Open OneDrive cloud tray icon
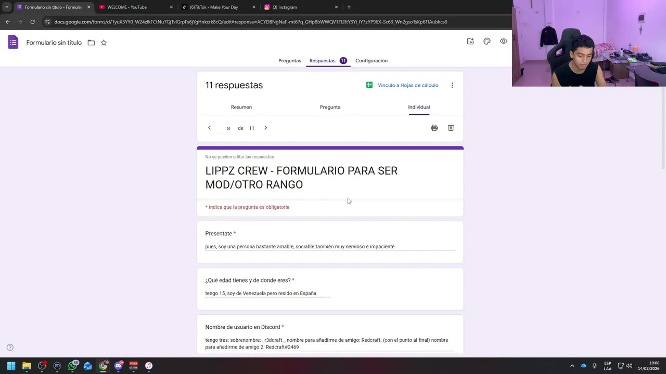Screen dimensions: 666x374 [583, 366]
